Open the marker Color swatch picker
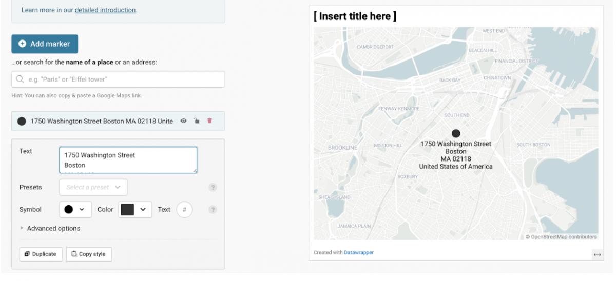 point(135,210)
